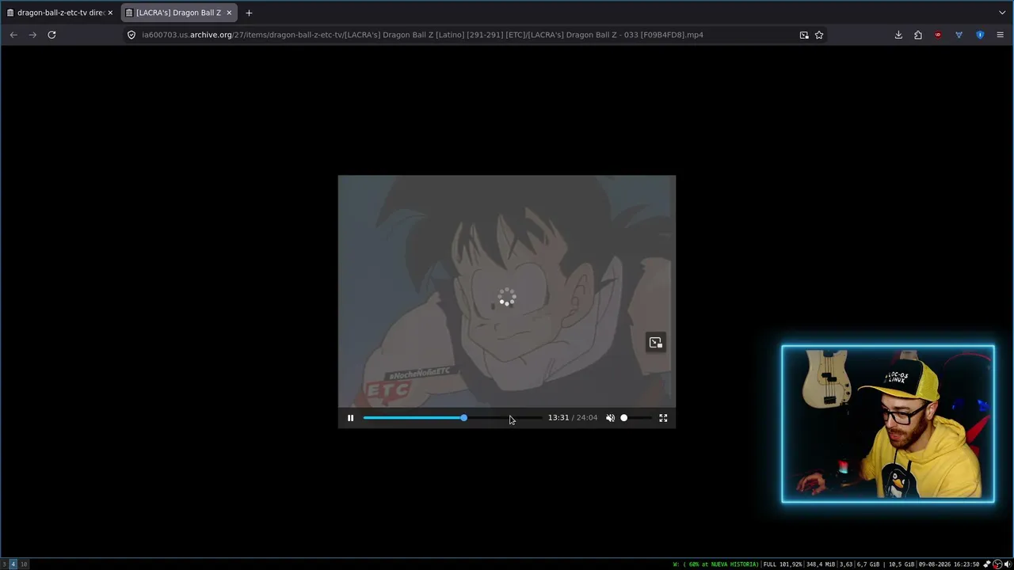Open the system tray volume speaker icon

[x=1008, y=564]
